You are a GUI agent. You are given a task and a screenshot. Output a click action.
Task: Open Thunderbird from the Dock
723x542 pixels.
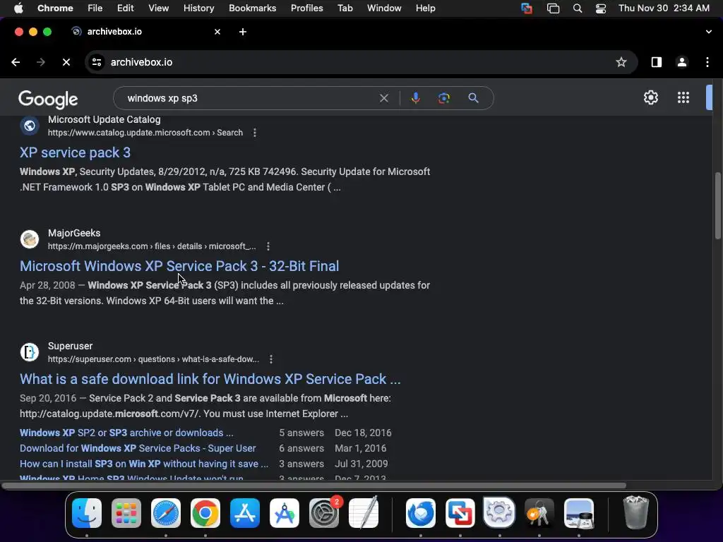pyautogui.click(x=421, y=513)
